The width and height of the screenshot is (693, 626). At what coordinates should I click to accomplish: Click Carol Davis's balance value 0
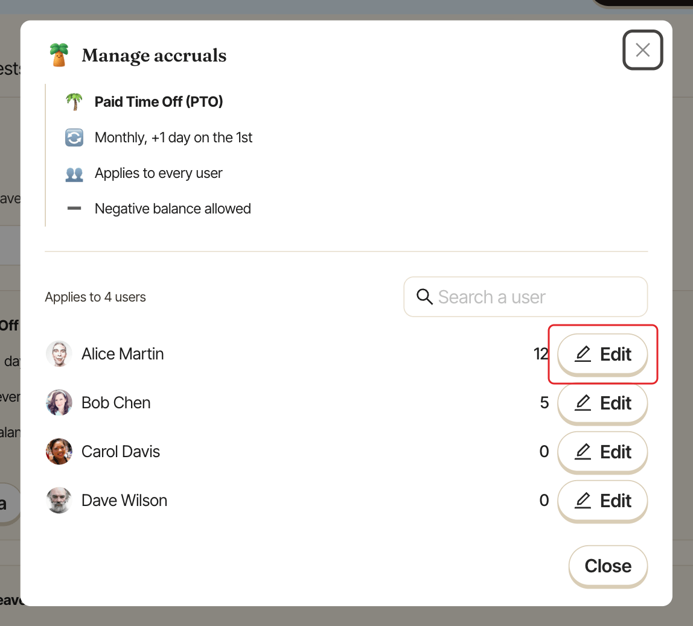pos(544,452)
